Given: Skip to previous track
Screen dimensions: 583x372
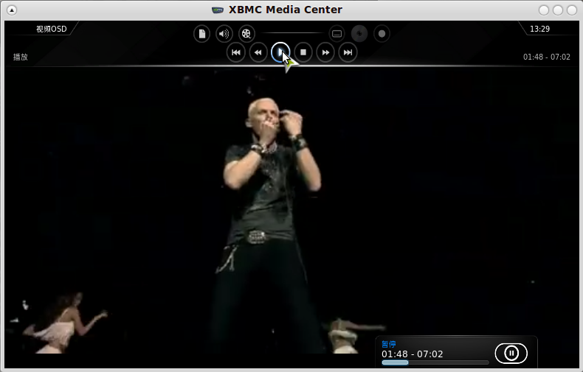Looking at the screenshot, I should [235, 52].
